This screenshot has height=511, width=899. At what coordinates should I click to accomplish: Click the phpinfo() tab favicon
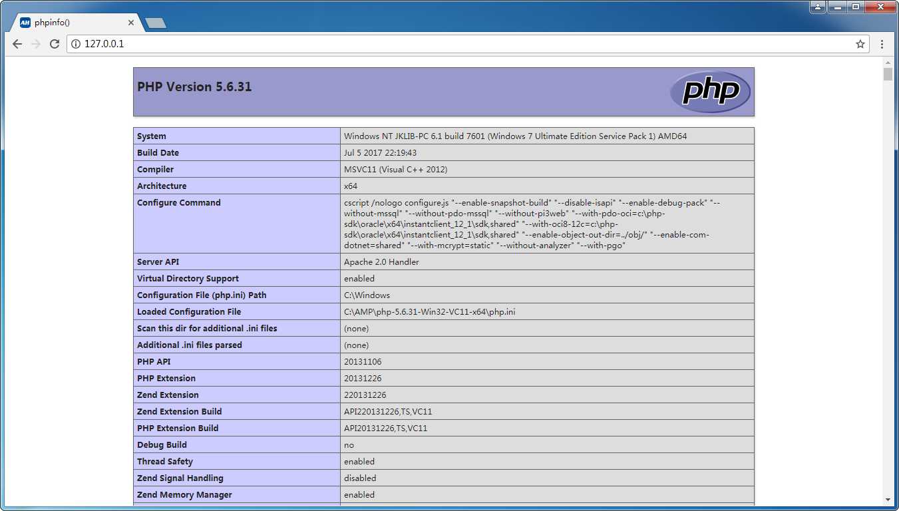tap(25, 23)
